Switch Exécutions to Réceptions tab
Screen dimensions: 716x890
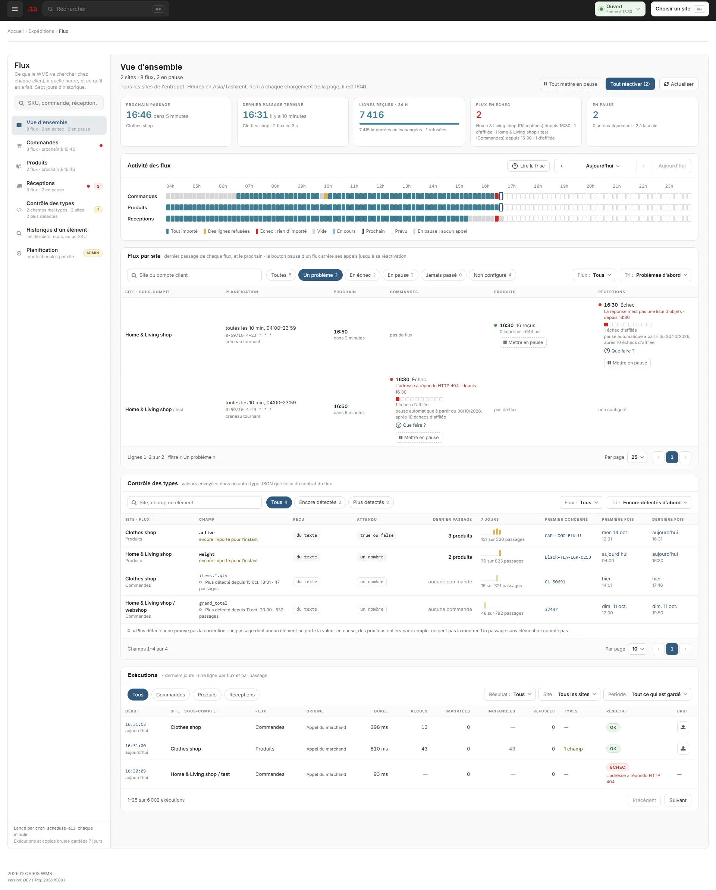[x=242, y=695]
